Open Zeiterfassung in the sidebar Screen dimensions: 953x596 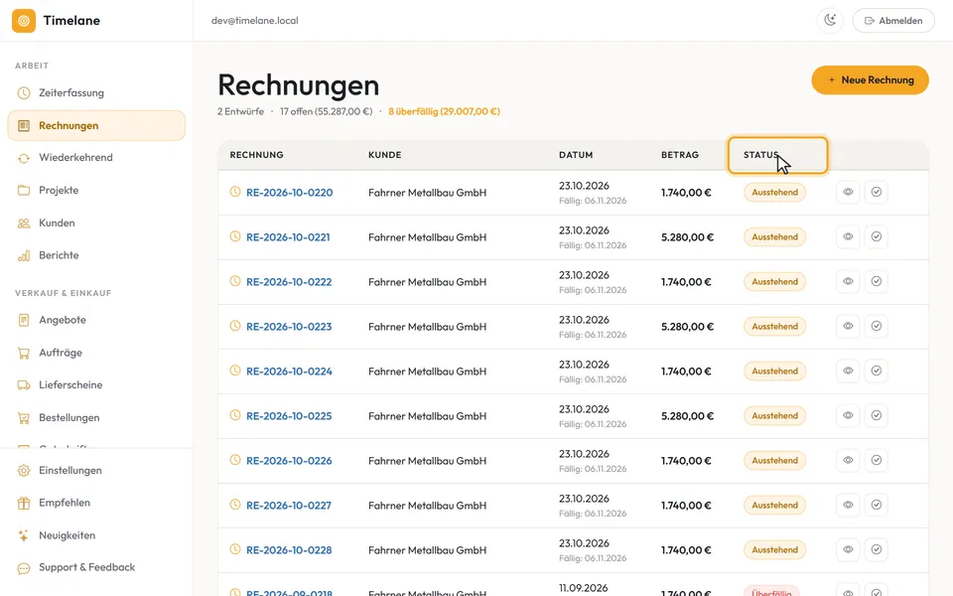click(x=96, y=93)
